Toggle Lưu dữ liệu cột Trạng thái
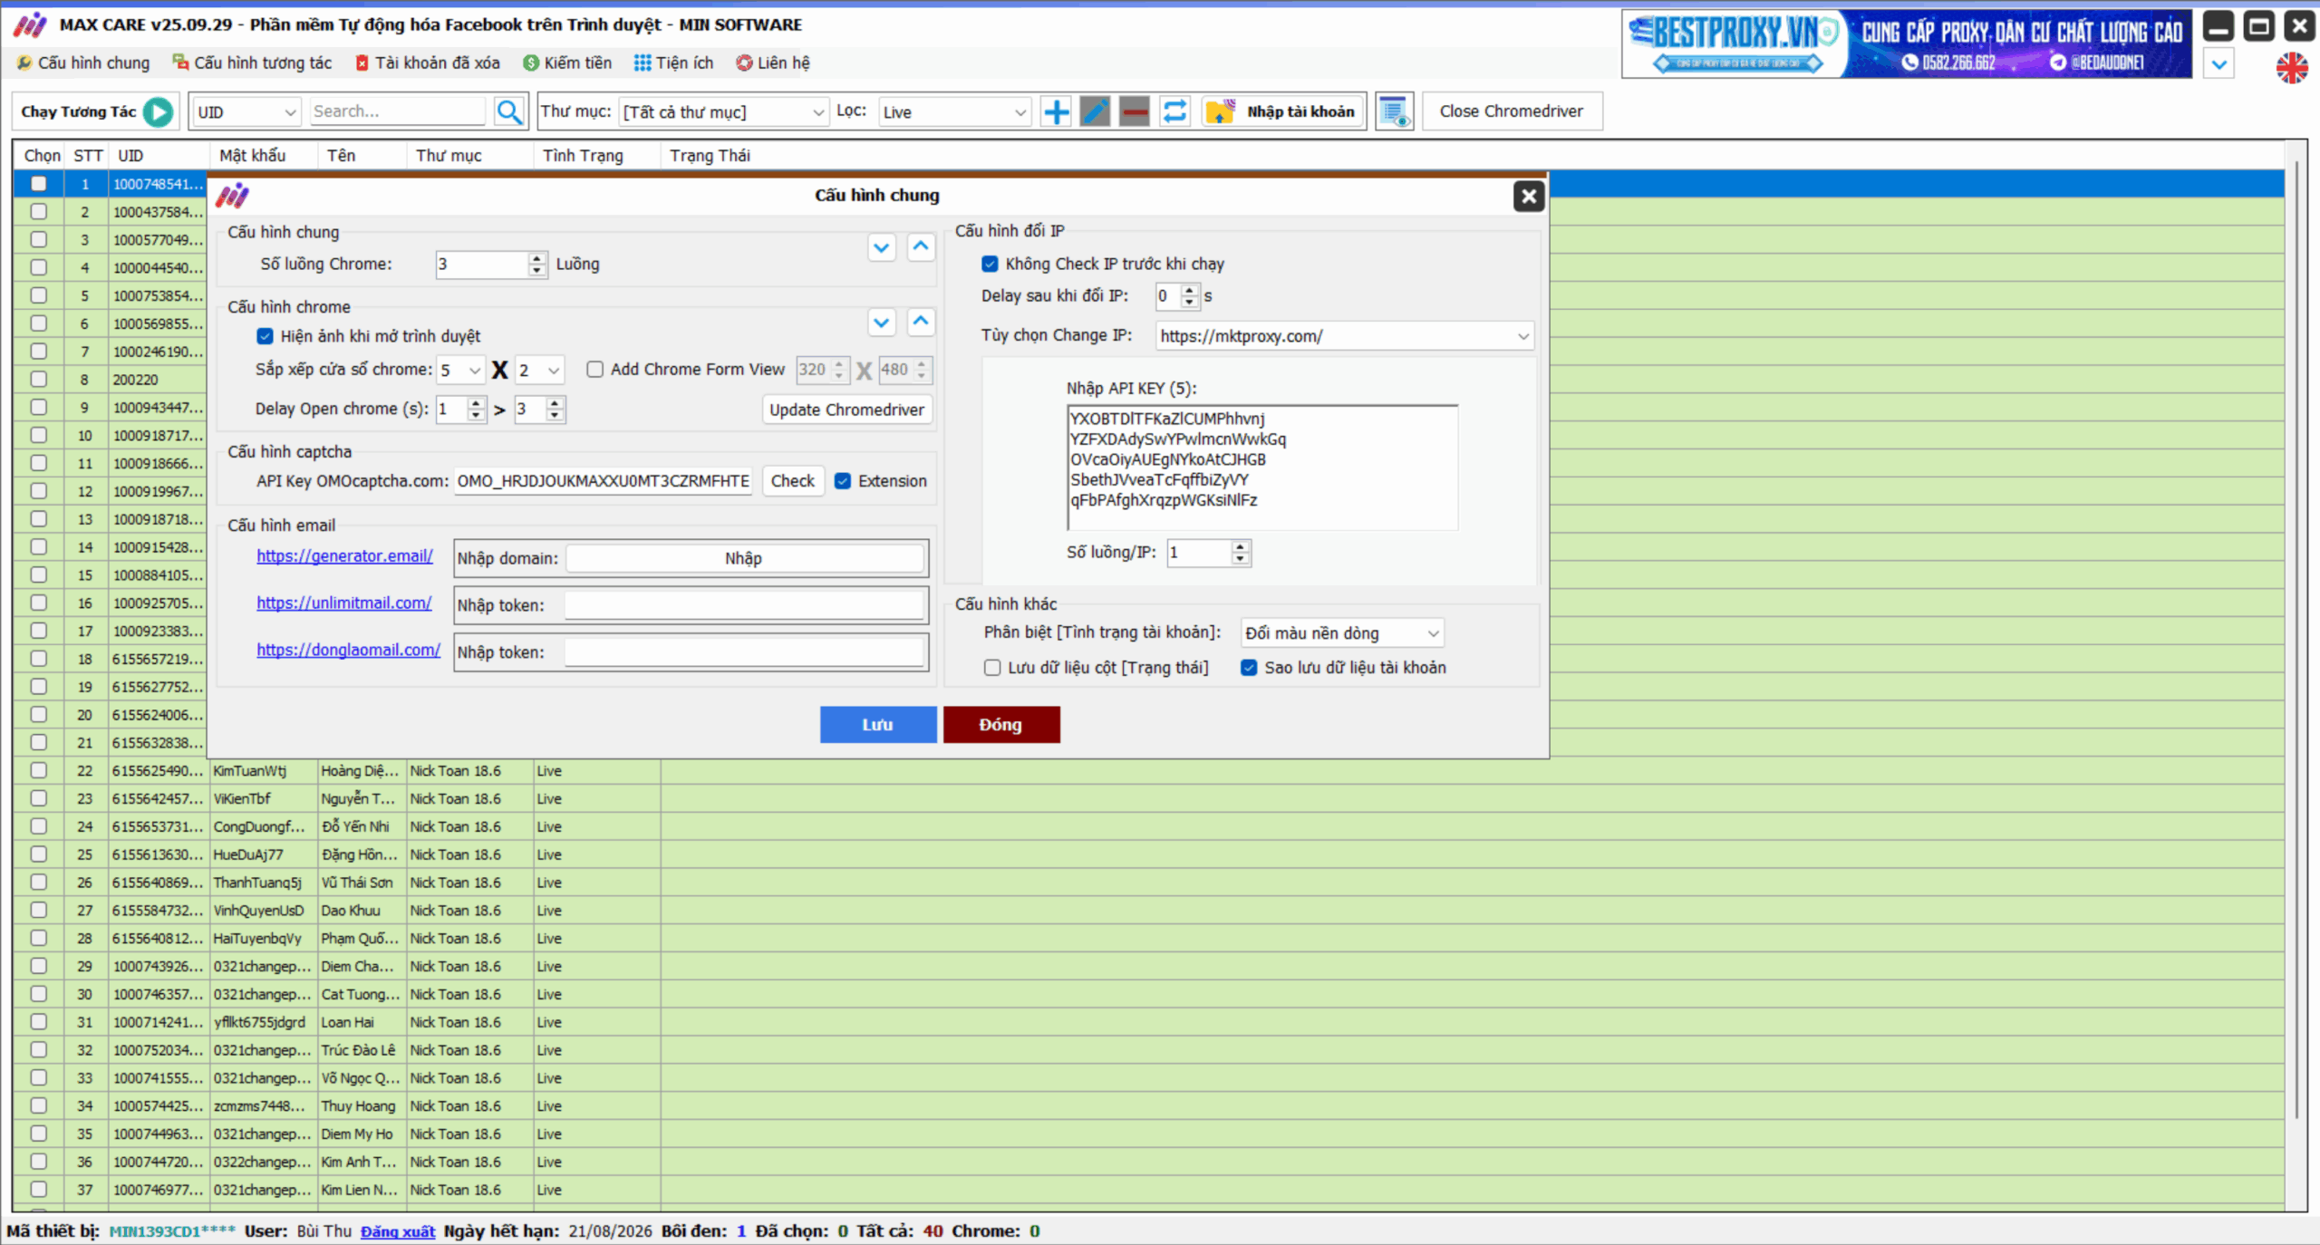This screenshot has width=2320, height=1245. point(992,668)
